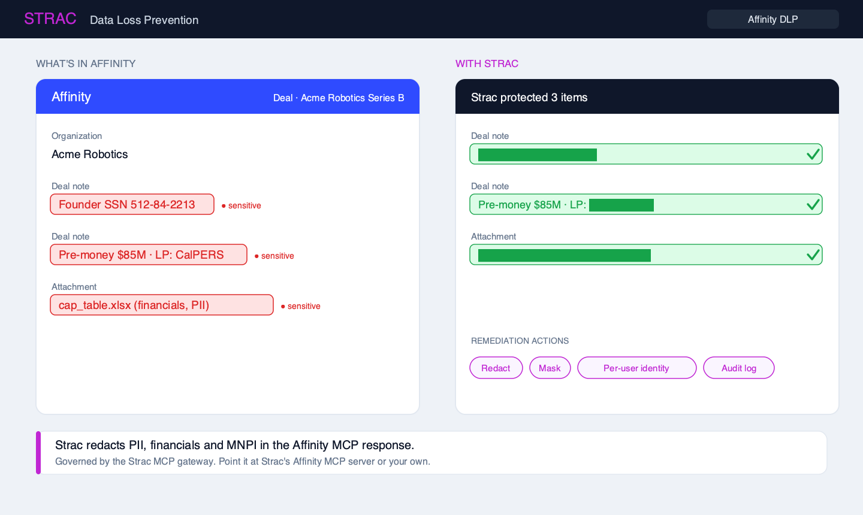863x515 pixels.
Task: Open the Audit log action
Action: pos(739,368)
